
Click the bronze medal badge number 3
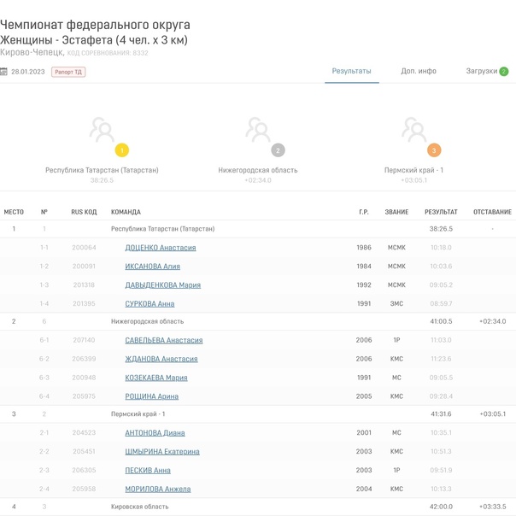[434, 150]
